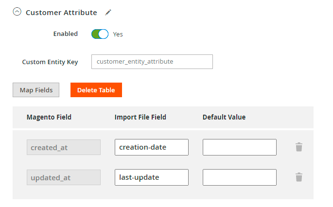Select the created_at Magento field box
The width and height of the screenshot is (333, 207).
click(x=64, y=147)
